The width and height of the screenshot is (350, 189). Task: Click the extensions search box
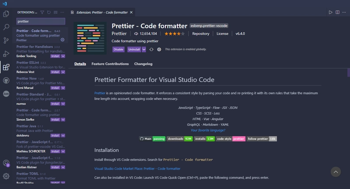click(41, 21)
